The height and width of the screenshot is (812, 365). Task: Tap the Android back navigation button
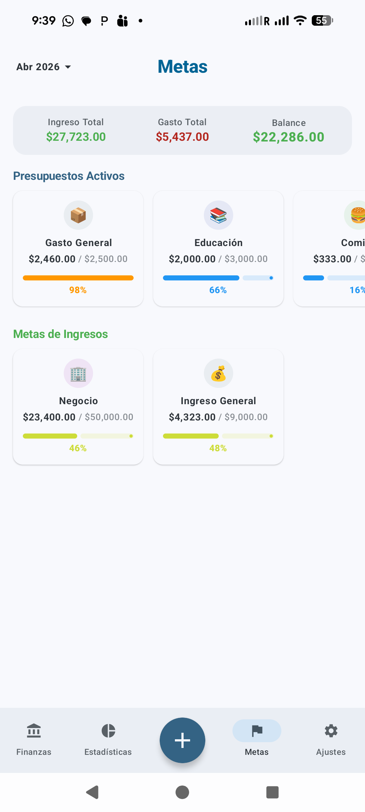tap(92, 792)
